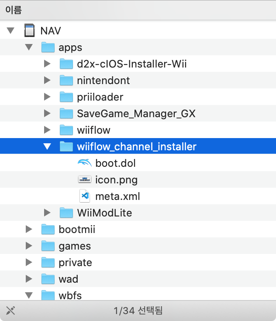Select the WiiModLite name text
Screen dimensions: 276x321
point(104,213)
